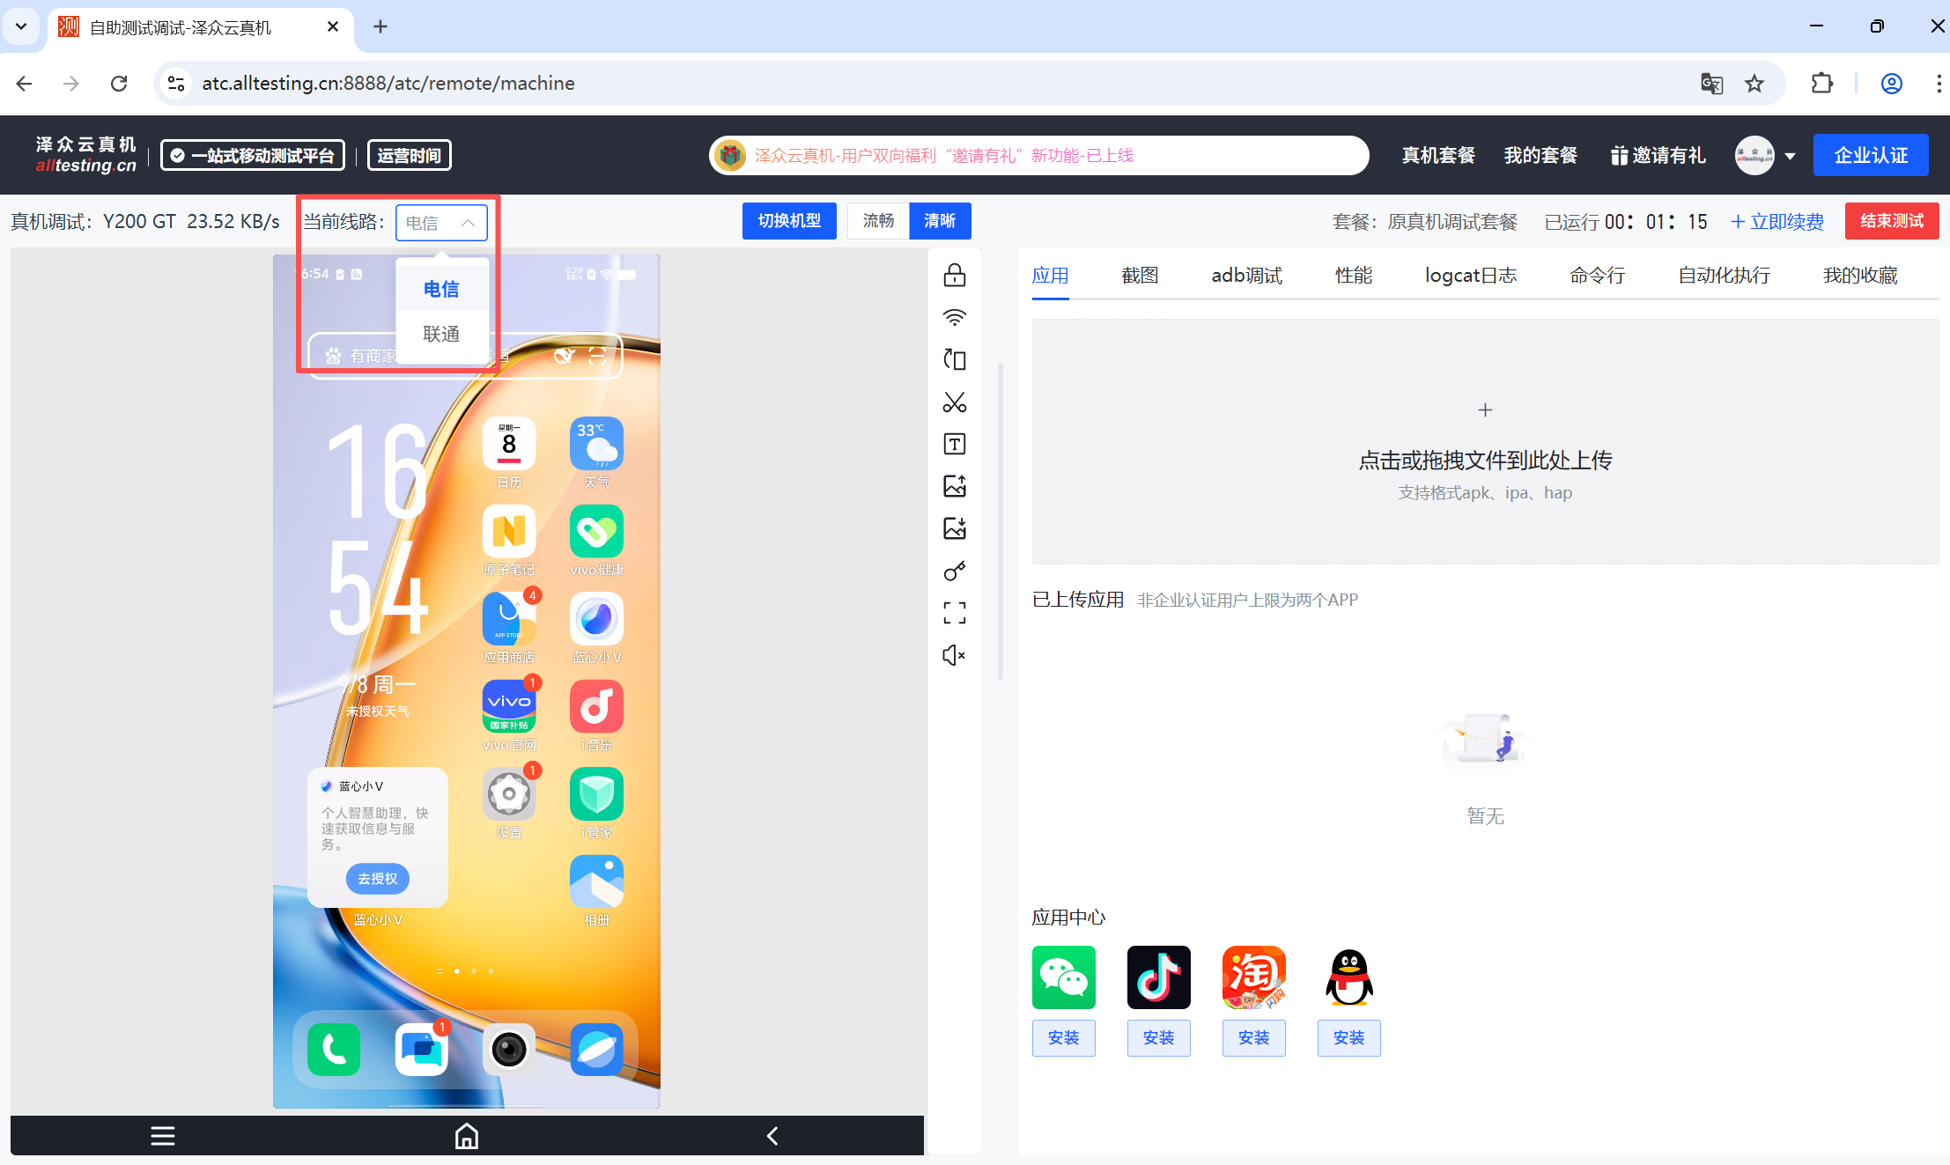Switch to the adb调试 tab
Viewport: 1950px width, 1165px height.
[1246, 276]
